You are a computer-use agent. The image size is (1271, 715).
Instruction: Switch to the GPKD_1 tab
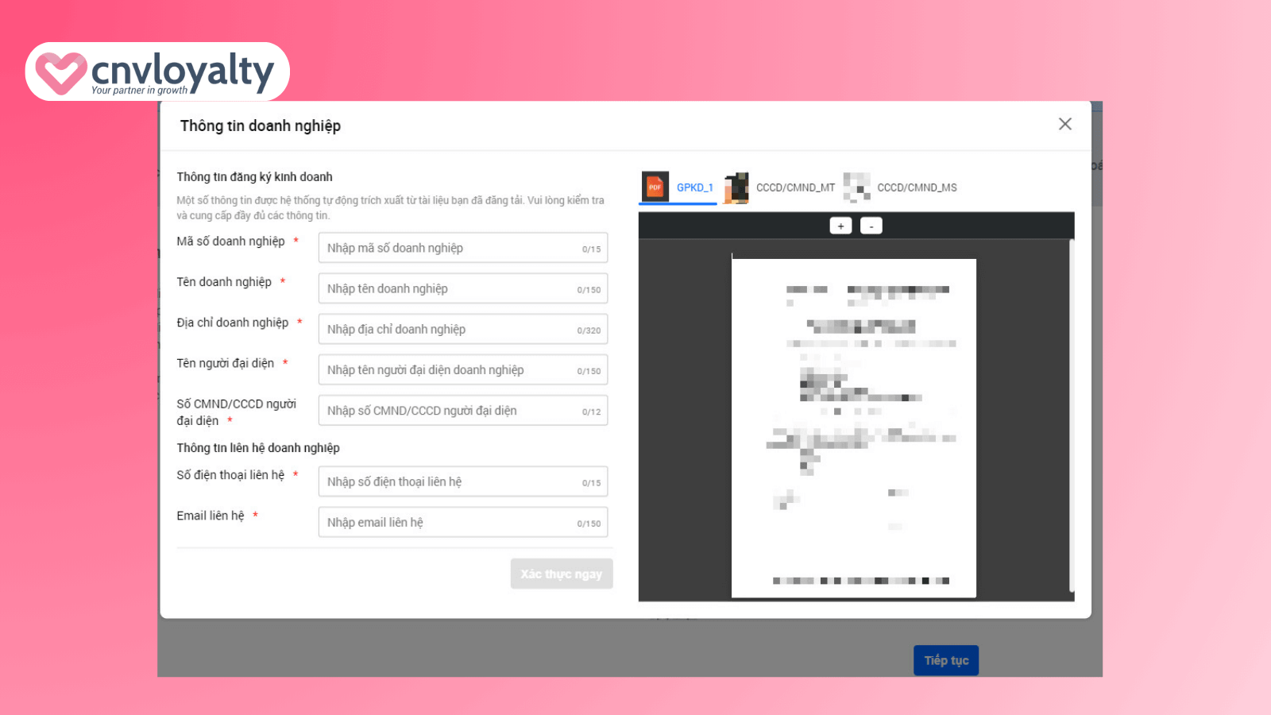(694, 188)
